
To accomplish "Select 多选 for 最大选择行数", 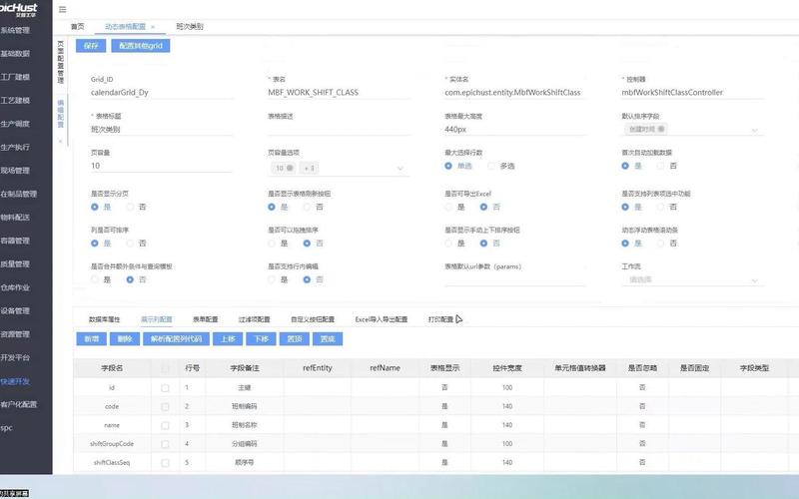I will pos(491,166).
